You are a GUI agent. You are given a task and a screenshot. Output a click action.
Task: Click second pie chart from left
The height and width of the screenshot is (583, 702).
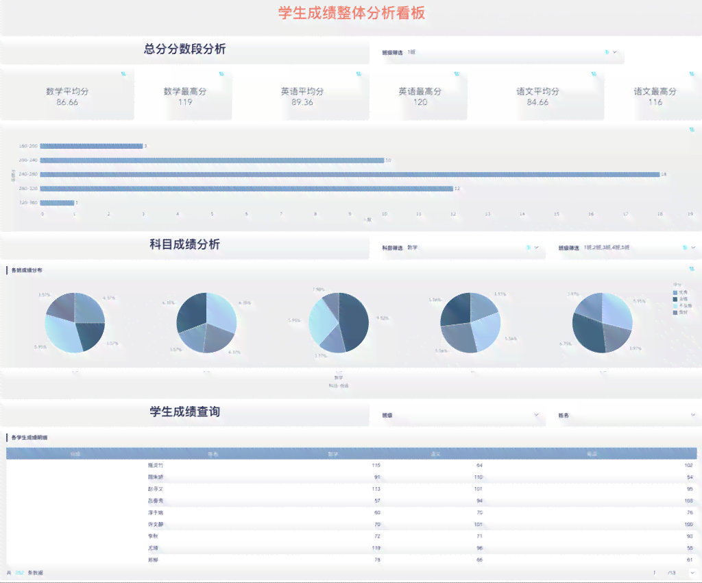point(206,322)
